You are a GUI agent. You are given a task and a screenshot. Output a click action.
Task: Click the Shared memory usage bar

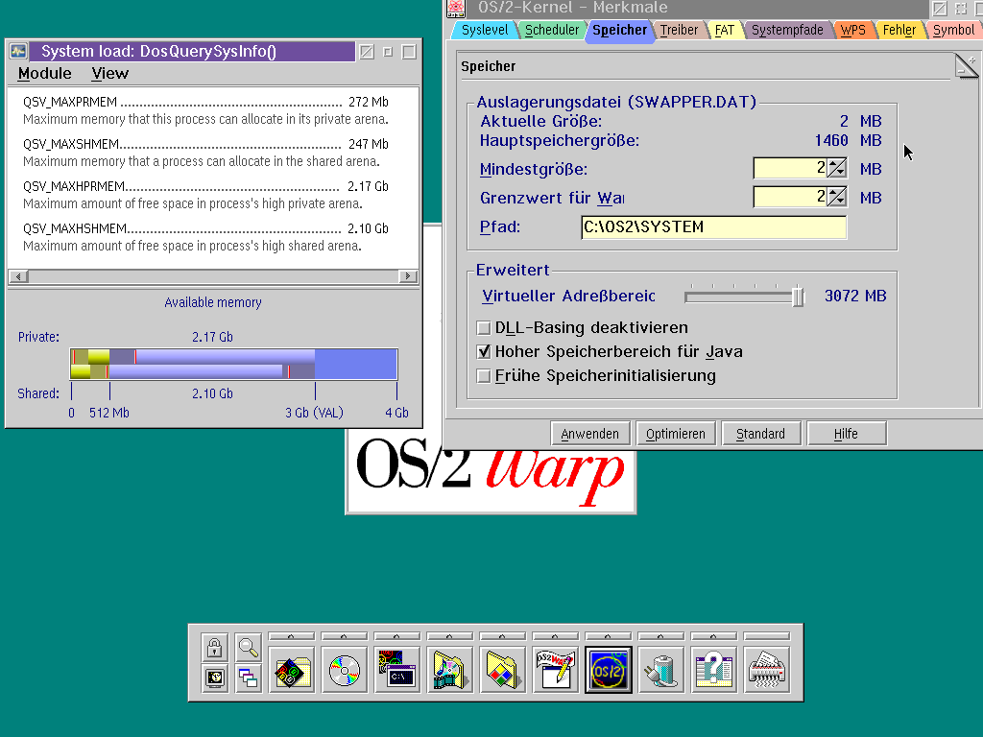tap(234, 371)
